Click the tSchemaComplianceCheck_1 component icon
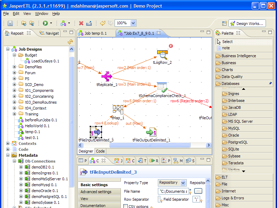This screenshot has height=208, width=277. [x=162, y=87]
